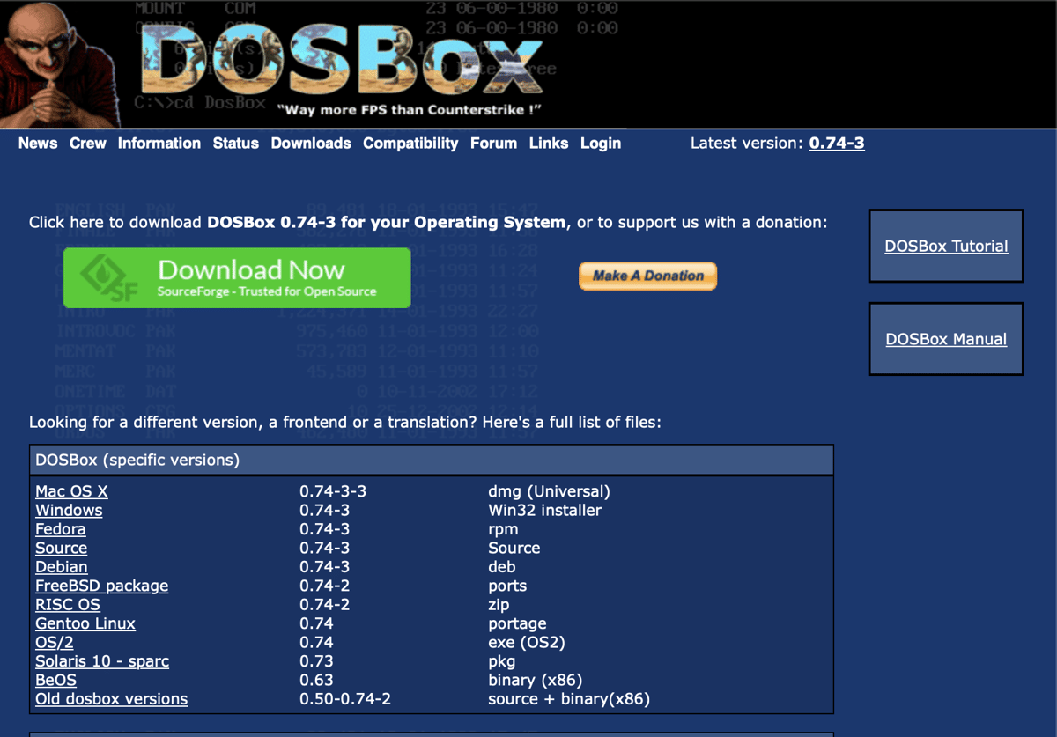This screenshot has width=1057, height=737.
Task: Click the 'dmg (Universal)' text
Action: click(549, 491)
